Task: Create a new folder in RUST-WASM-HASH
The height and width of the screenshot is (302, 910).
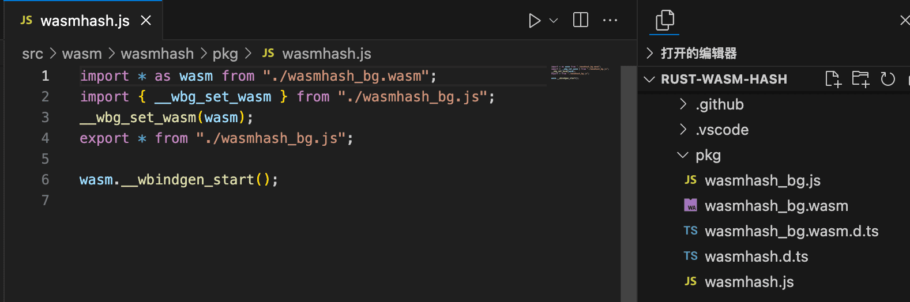Action: point(860,79)
